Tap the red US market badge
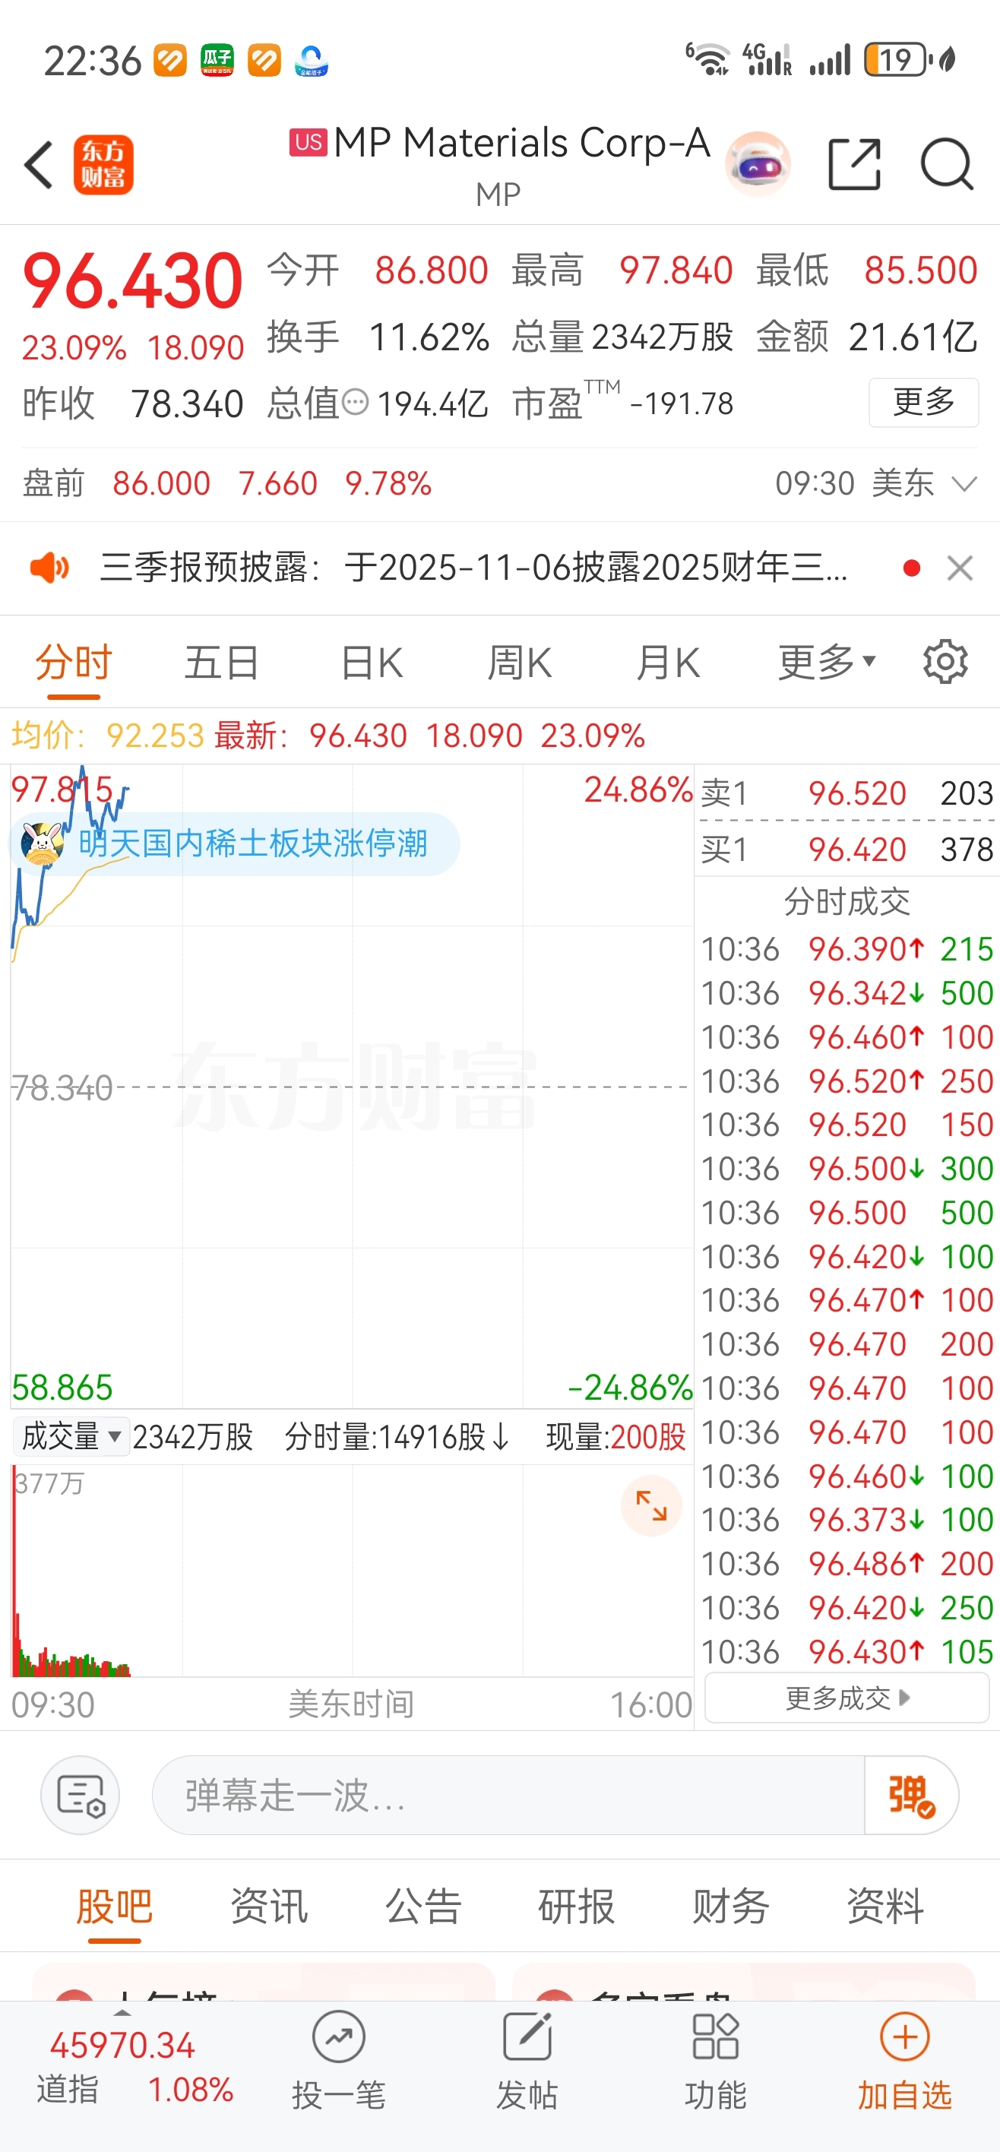 click(x=309, y=142)
